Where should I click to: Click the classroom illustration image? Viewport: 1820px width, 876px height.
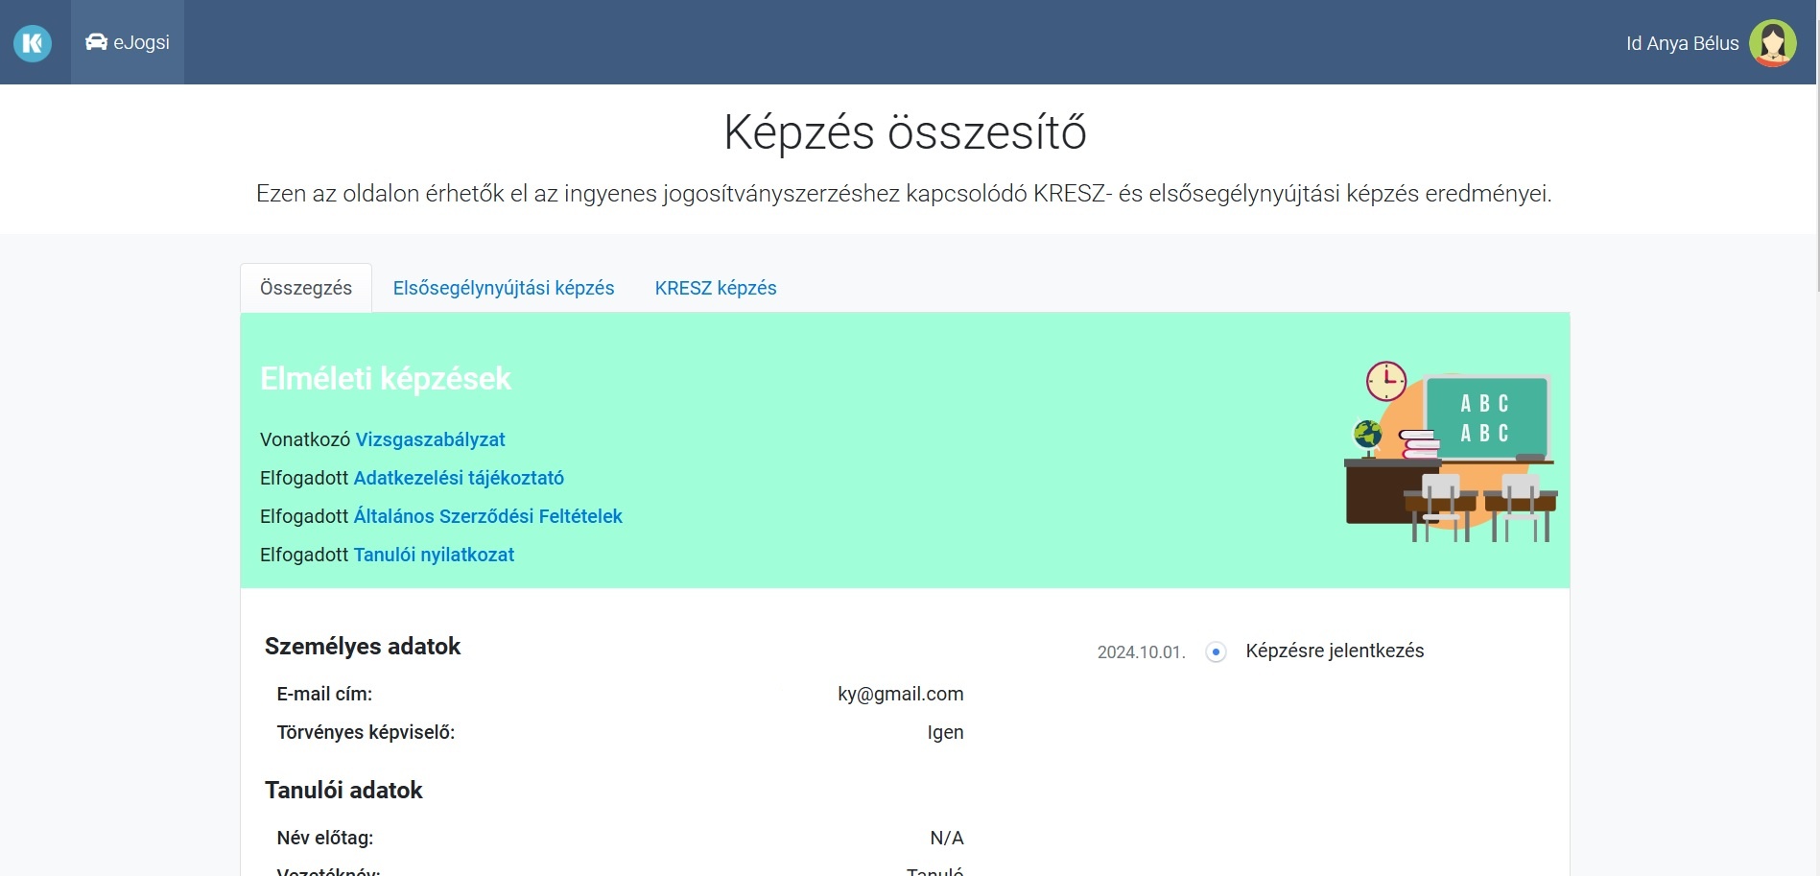1450,451
